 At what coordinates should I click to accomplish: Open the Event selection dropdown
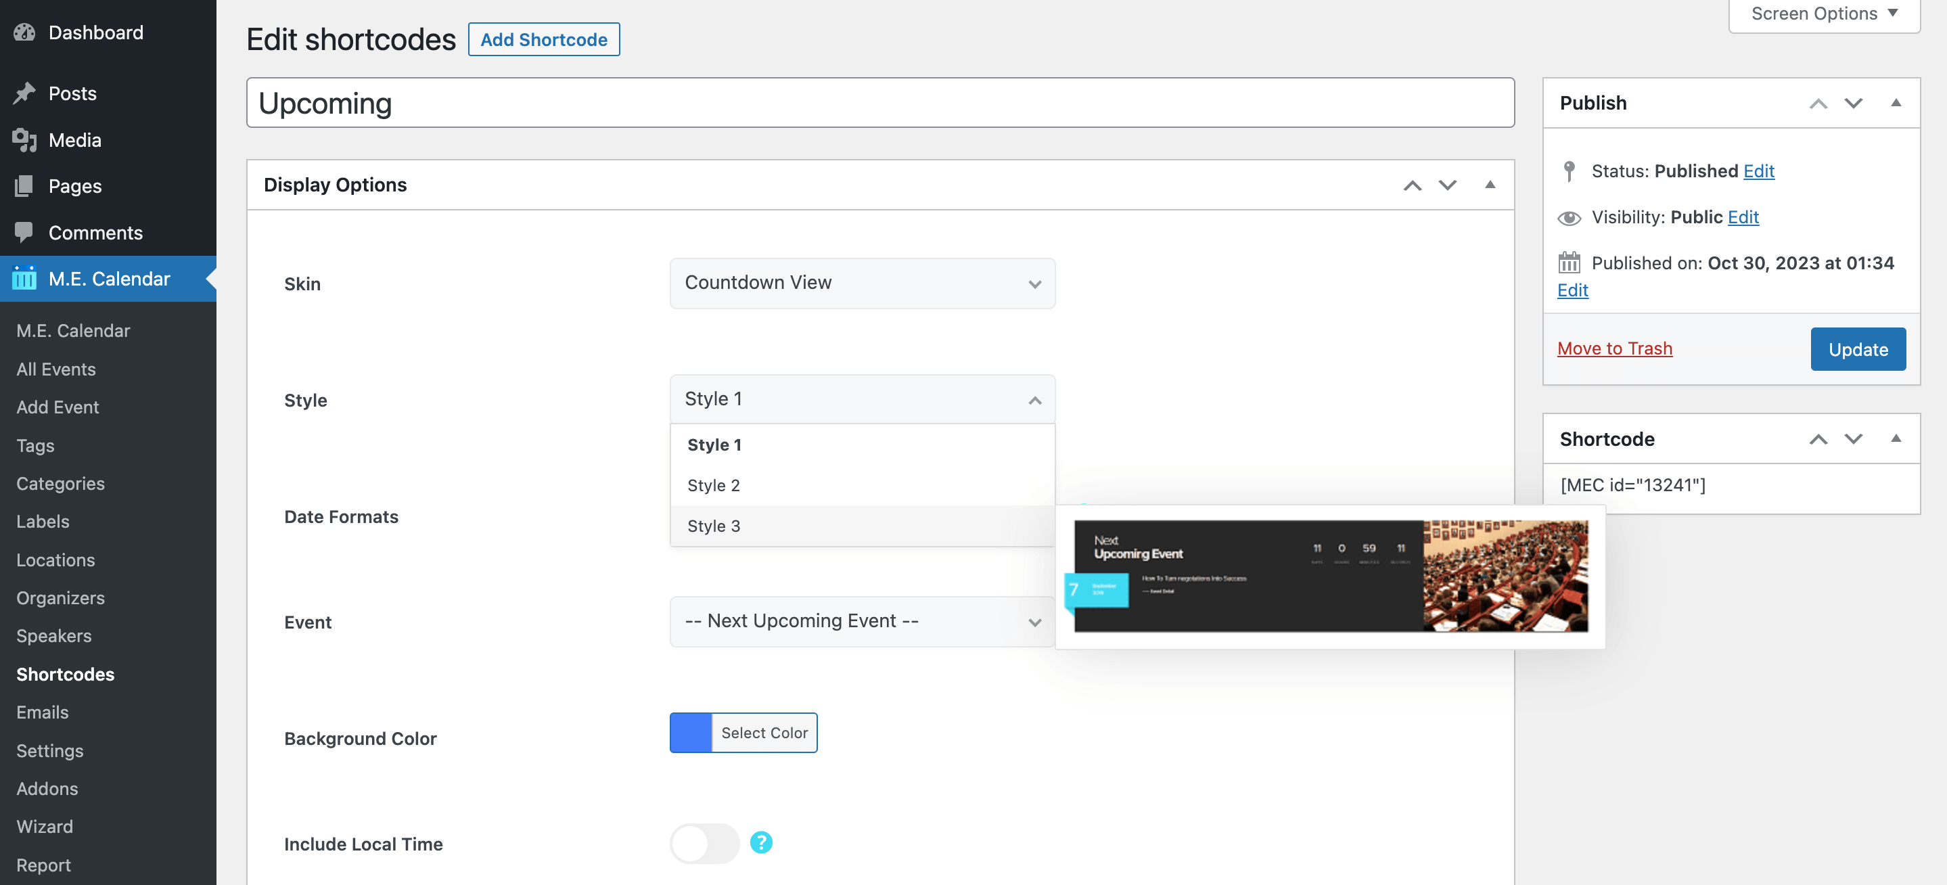click(862, 621)
